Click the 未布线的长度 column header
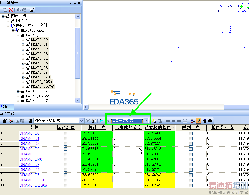 click(x=128, y=128)
